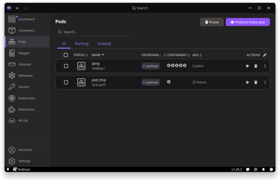
Task: Open the Containers section
Action: point(27,30)
